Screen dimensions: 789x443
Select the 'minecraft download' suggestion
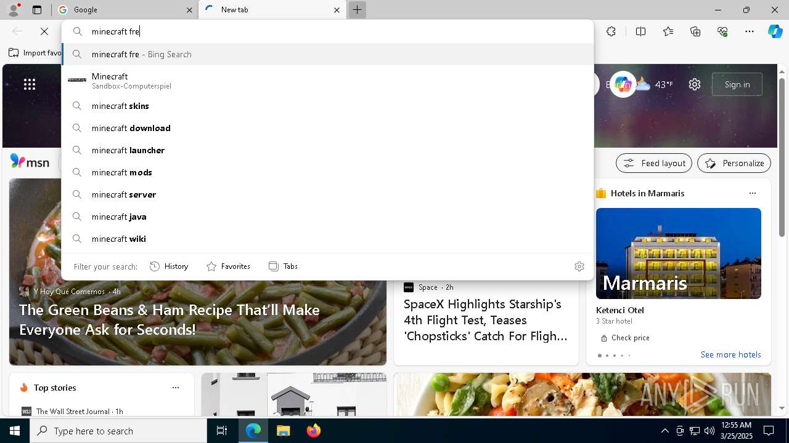coord(327,128)
